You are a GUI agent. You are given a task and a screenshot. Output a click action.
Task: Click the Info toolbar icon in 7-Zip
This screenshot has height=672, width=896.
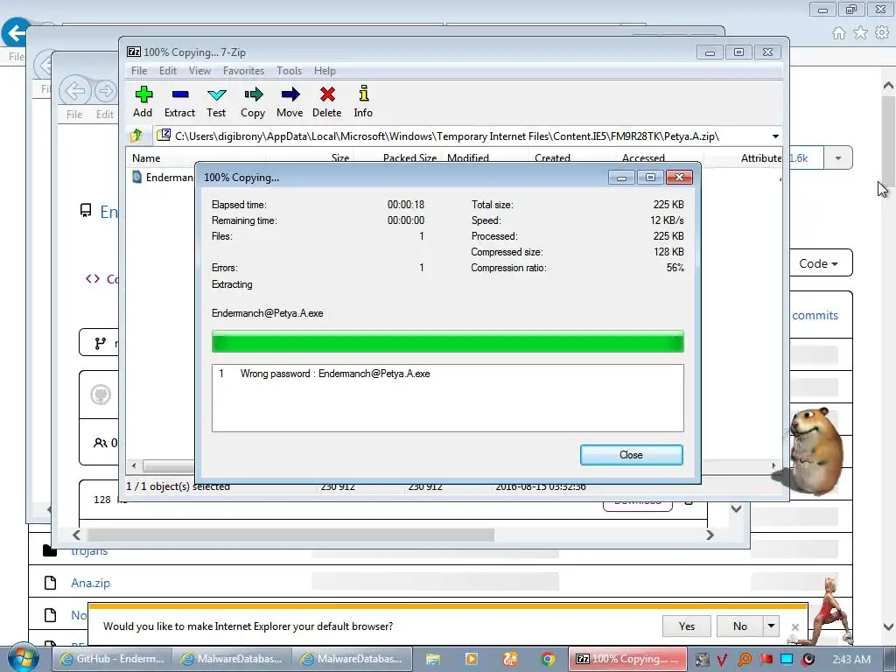(363, 101)
